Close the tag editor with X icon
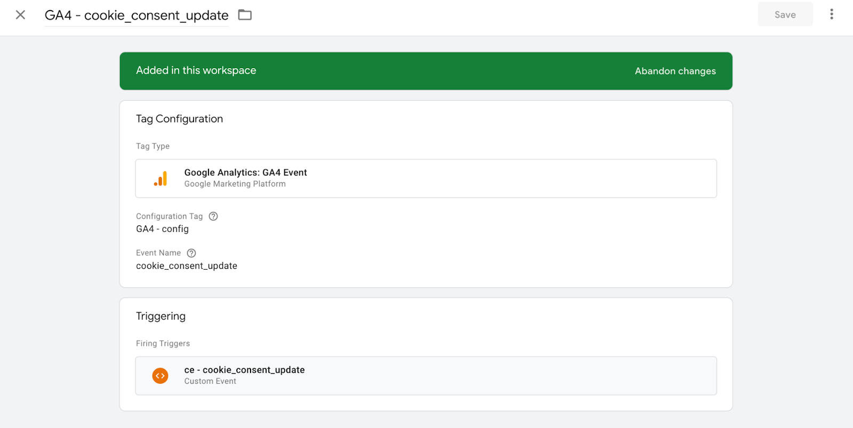The height and width of the screenshot is (428, 853). (x=20, y=15)
